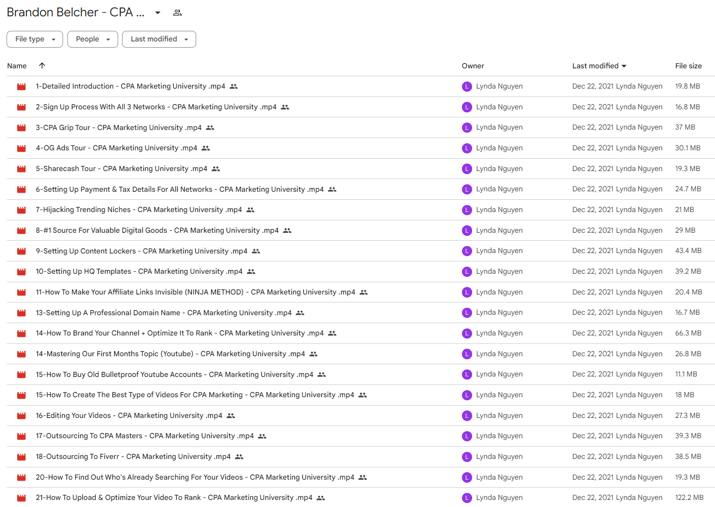Click shared icon next to 11-How To Make file
Screen dimensions: 715x507
click(364, 292)
